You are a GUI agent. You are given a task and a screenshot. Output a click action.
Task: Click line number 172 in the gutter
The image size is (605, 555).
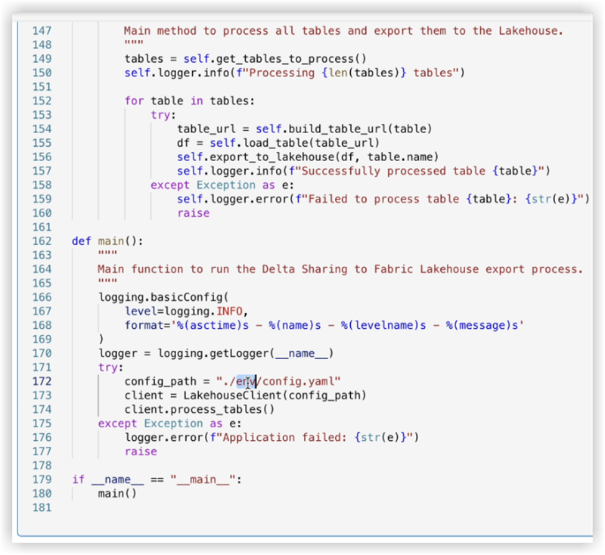coord(41,381)
